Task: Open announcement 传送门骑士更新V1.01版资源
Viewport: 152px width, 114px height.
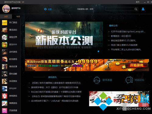Action: coord(124,45)
